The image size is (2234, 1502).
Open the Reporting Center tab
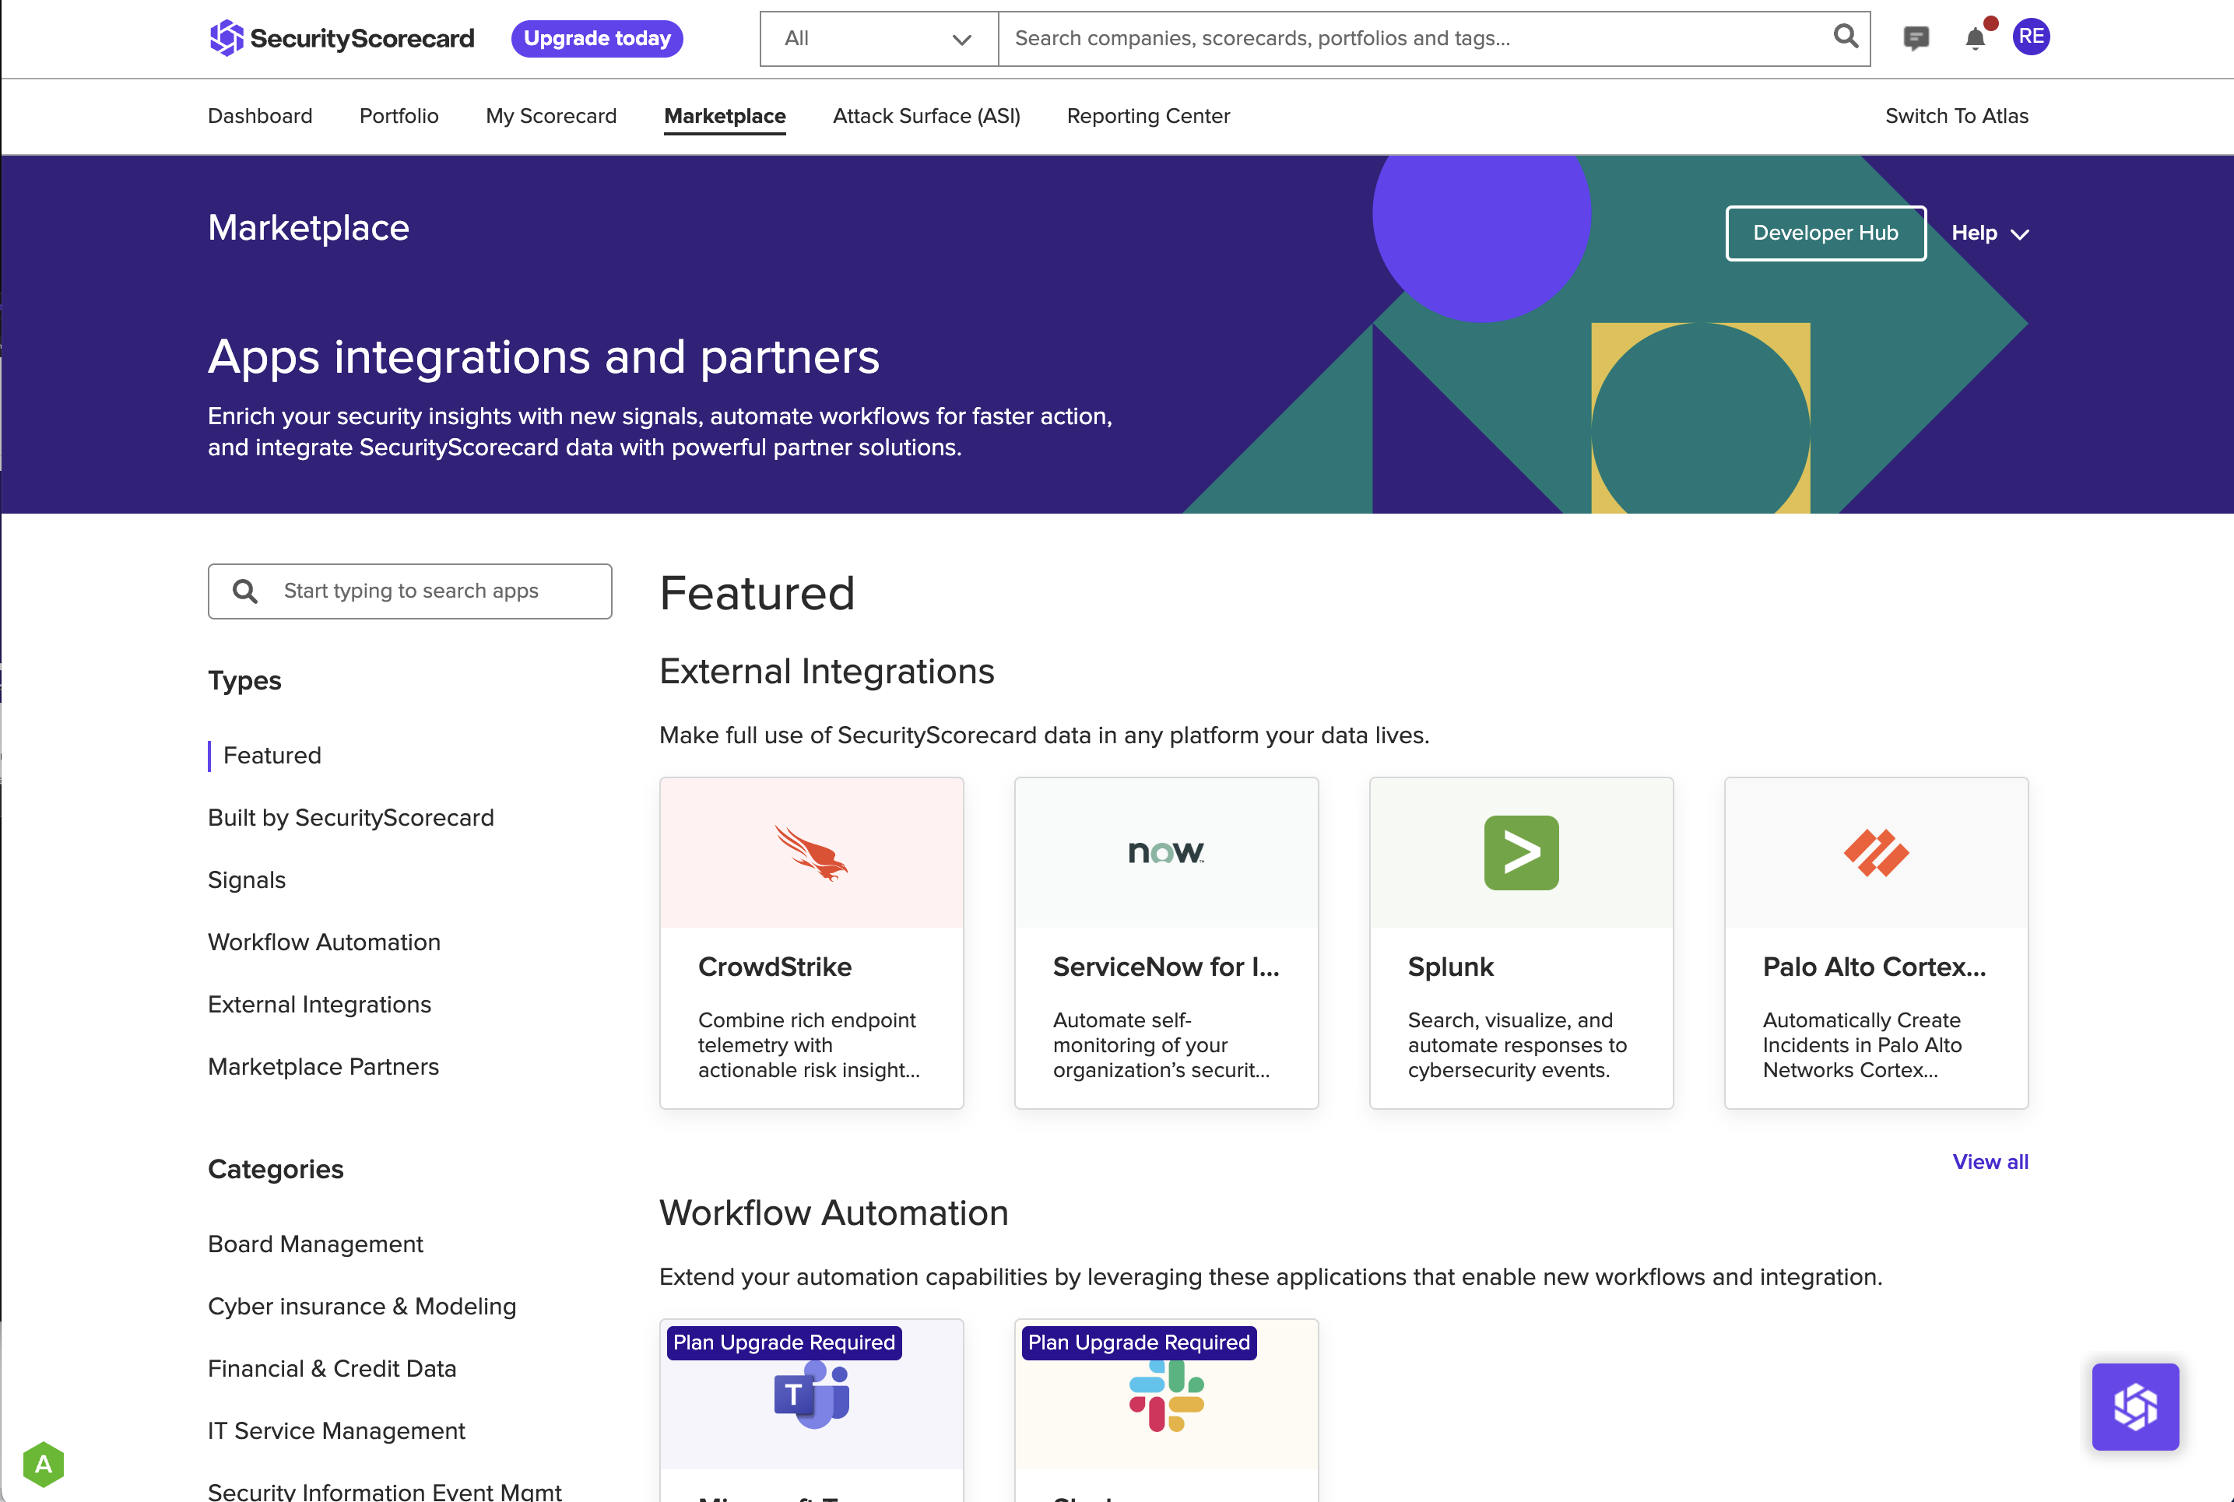point(1147,116)
